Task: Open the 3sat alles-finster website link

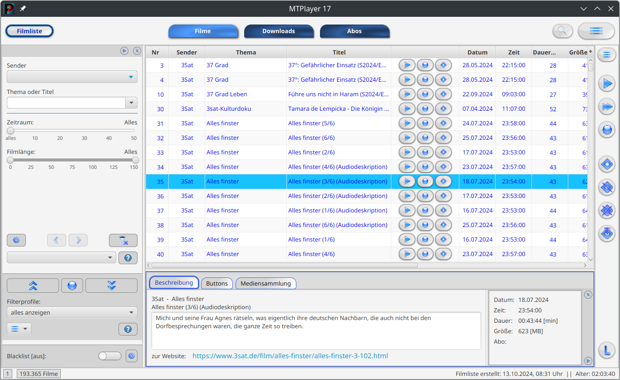Action: 290,356
